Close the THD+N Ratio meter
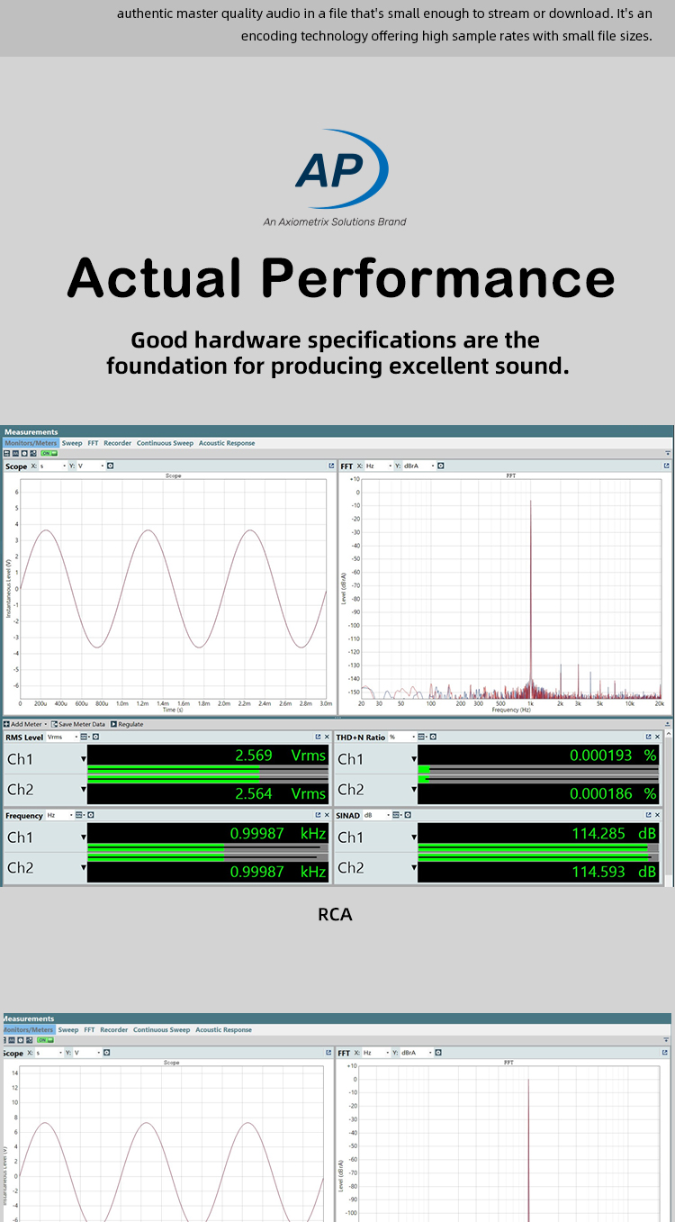The width and height of the screenshot is (675, 1222). point(658,737)
